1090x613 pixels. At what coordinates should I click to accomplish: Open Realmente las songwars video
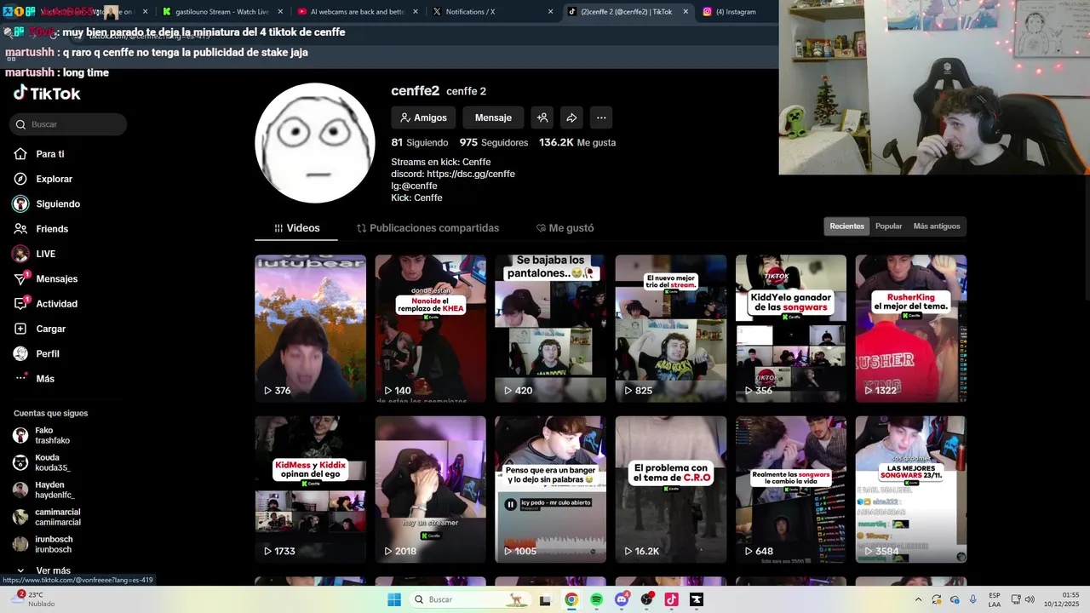point(791,490)
